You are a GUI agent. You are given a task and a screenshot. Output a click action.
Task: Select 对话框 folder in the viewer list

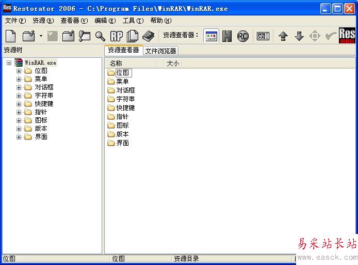click(x=121, y=90)
